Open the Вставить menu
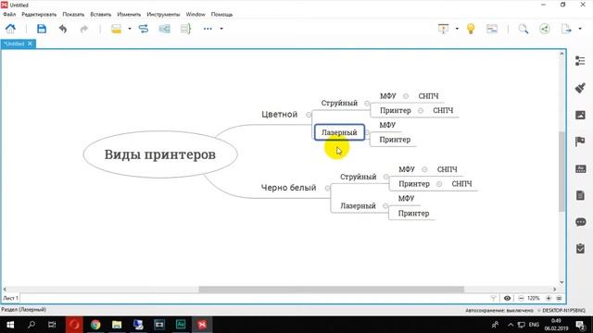593x333 pixels. [101, 15]
